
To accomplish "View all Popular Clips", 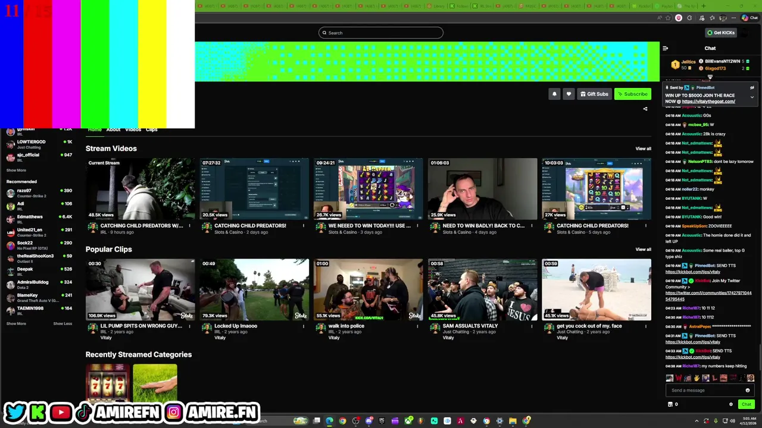I will 643,249.
